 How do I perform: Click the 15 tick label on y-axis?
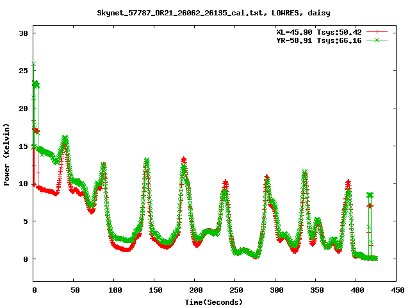click(x=23, y=146)
